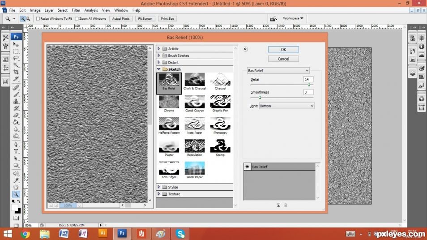
Task: Switch to Zoom In mode in options bar
Action: [22, 18]
